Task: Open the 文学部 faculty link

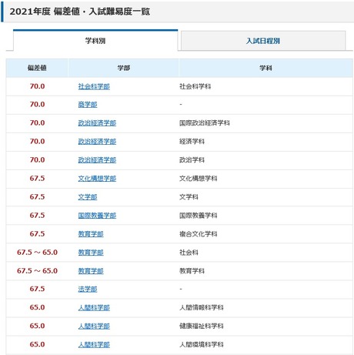Action: coord(88,197)
